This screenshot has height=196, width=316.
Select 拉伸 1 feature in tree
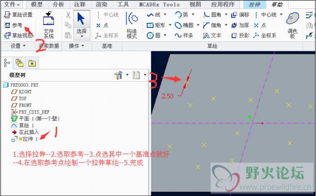pos(25,139)
